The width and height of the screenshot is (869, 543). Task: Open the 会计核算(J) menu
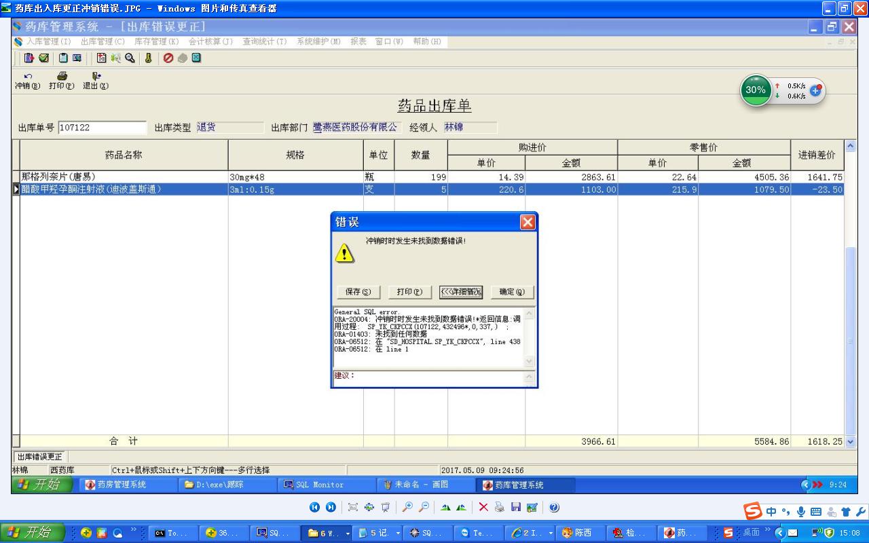(210, 41)
